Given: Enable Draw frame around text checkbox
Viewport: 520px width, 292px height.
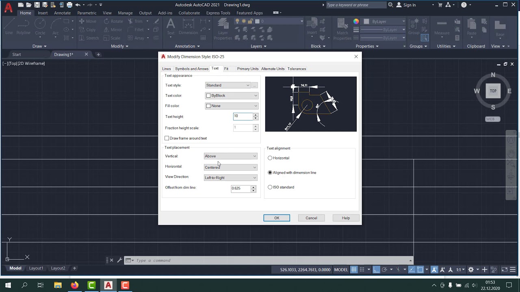Looking at the screenshot, I should [x=167, y=138].
